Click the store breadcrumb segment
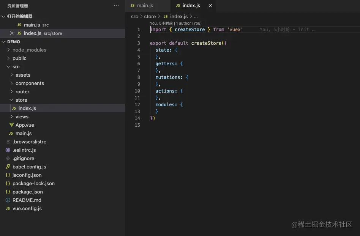The height and width of the screenshot is (236, 360). point(150,17)
